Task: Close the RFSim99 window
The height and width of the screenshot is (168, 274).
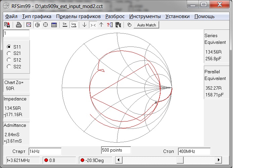Action: pos(220,5)
